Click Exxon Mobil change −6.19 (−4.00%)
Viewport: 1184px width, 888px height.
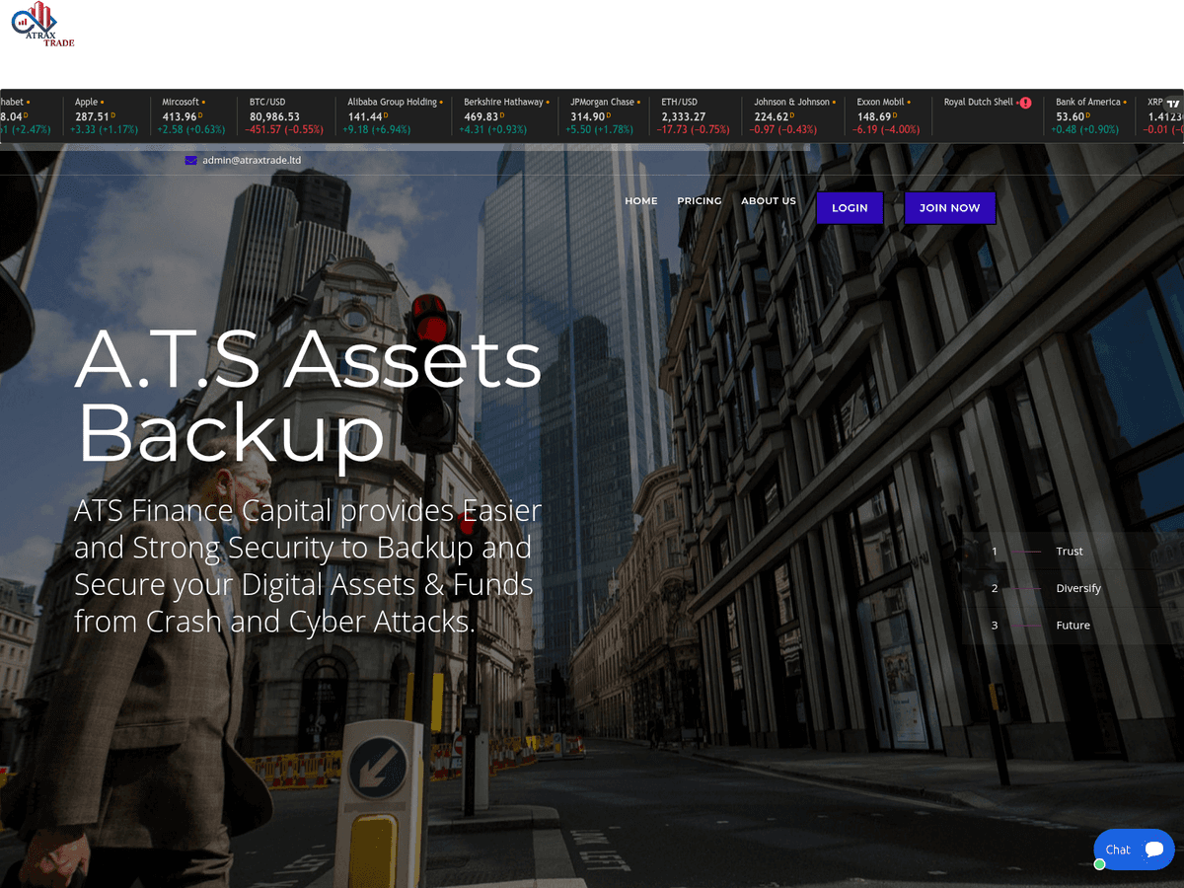[x=888, y=129]
